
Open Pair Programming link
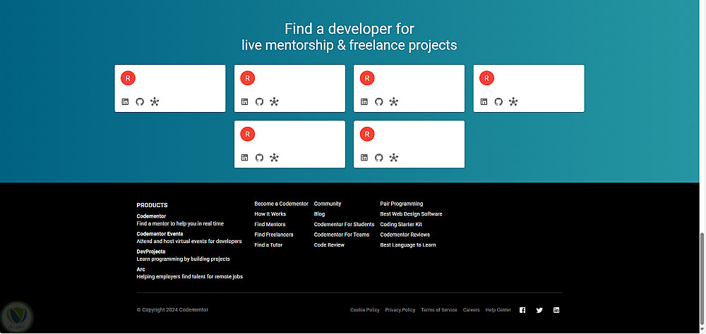(402, 204)
